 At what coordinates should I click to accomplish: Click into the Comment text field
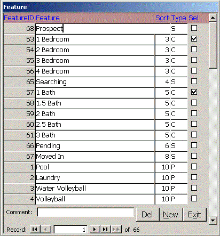[x=85, y=212]
